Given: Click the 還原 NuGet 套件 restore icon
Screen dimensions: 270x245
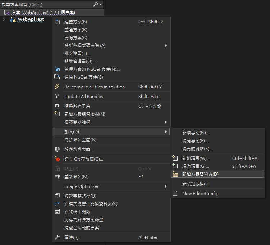Looking at the screenshot, I should point(57,77).
